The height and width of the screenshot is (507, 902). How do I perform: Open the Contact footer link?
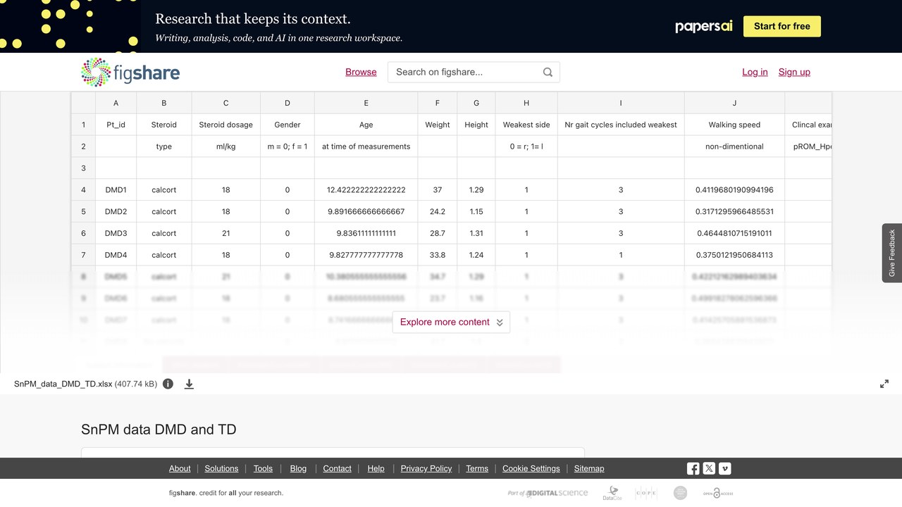coord(337,468)
